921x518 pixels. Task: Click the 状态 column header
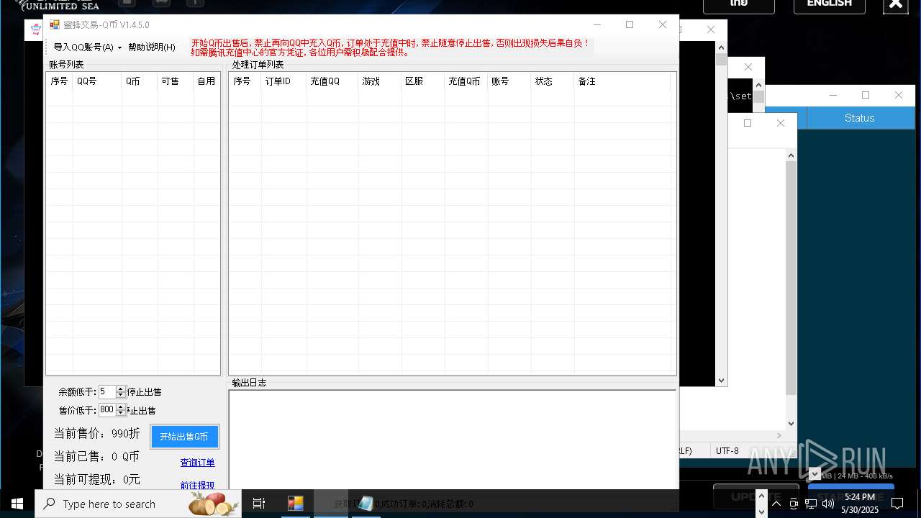552,81
